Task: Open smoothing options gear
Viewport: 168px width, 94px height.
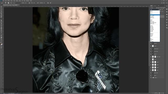Action: (x=48, y=3)
